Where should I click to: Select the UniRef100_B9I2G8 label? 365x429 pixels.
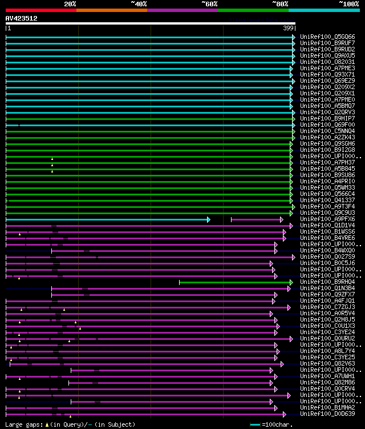click(327, 150)
